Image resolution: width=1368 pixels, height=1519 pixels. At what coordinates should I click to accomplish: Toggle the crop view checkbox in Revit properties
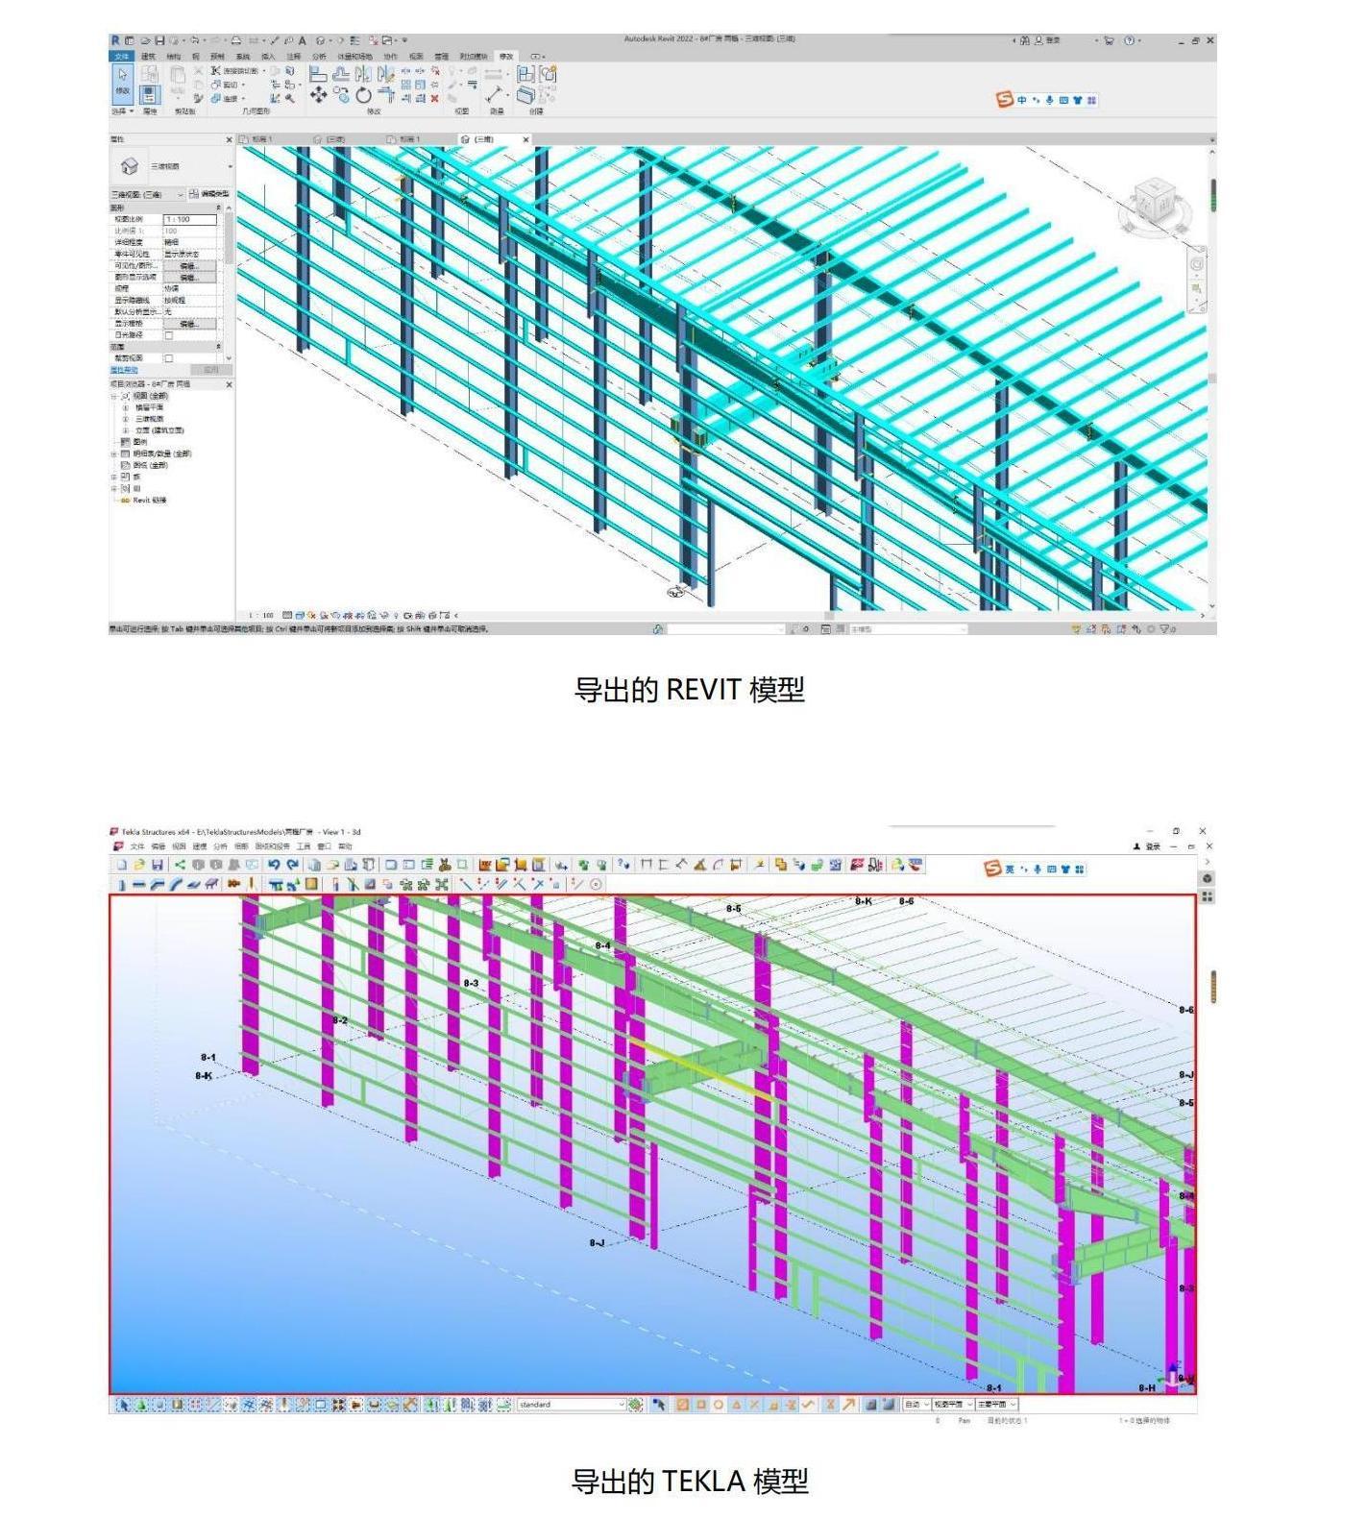pos(169,358)
